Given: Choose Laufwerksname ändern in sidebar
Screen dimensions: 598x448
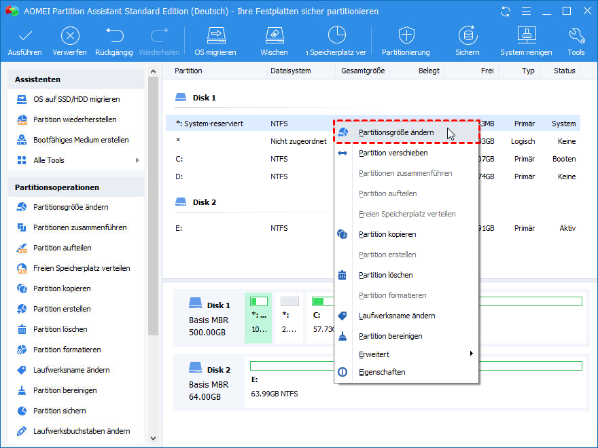Looking at the screenshot, I should [77, 371].
